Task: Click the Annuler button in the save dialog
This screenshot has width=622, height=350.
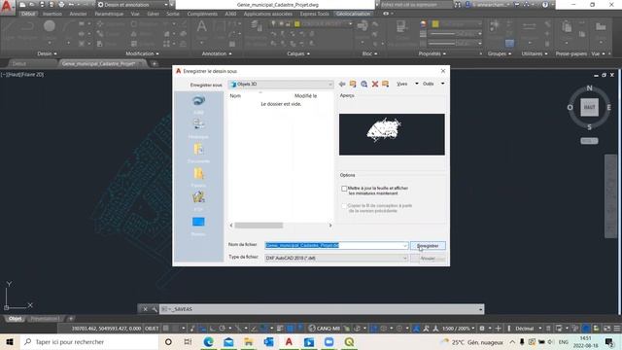Action: tap(428, 259)
